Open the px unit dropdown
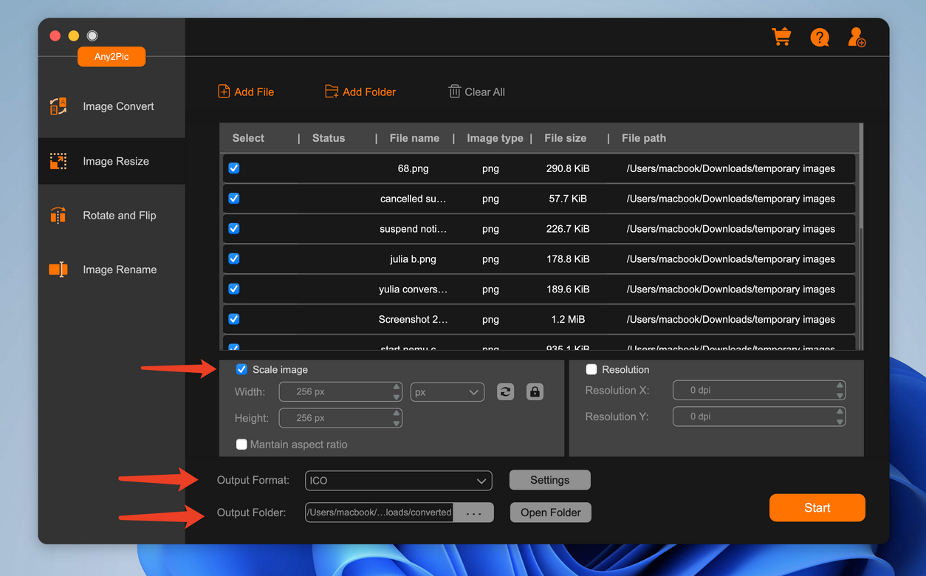The image size is (926, 576). point(447,391)
